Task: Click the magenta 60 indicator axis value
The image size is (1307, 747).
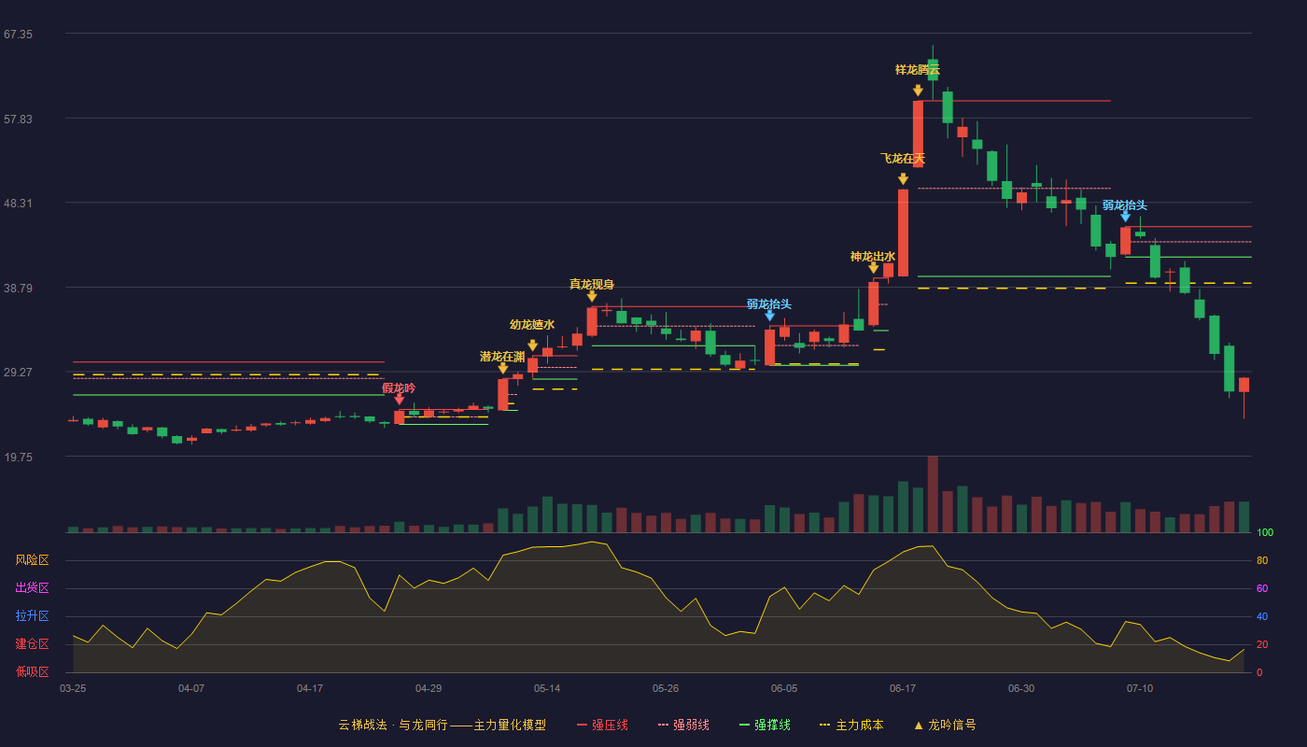Action: click(1262, 589)
